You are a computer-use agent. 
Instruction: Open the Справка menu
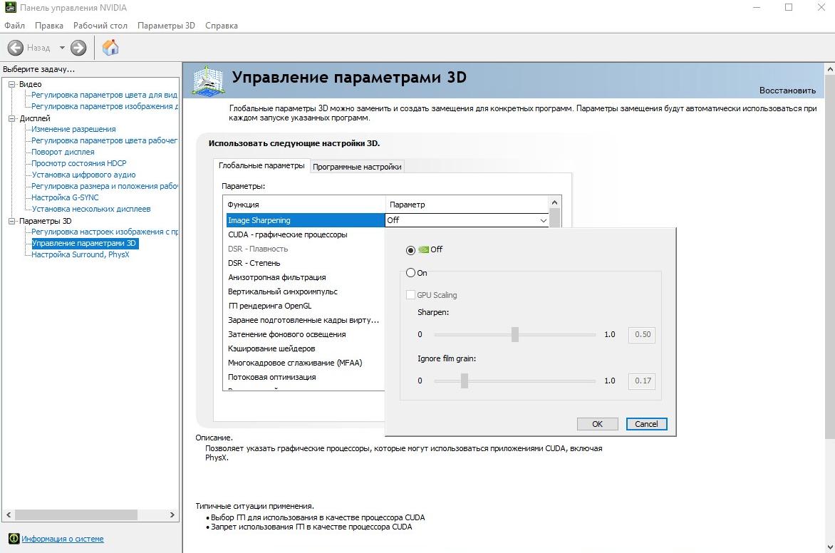[x=222, y=26]
